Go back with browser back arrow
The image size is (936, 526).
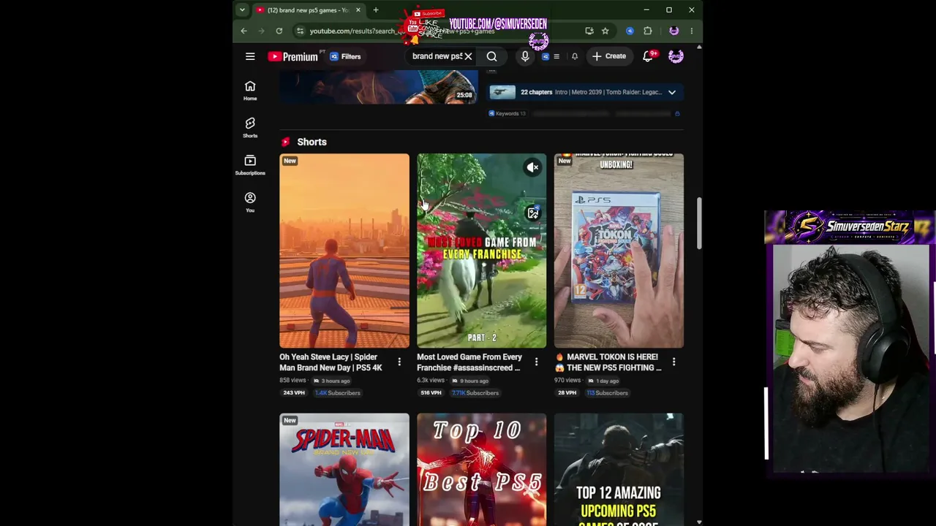244,31
